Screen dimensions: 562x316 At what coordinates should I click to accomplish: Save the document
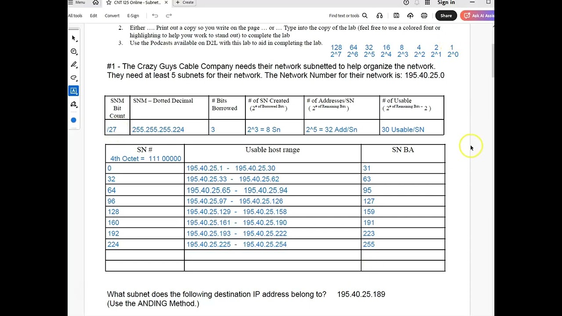click(396, 16)
